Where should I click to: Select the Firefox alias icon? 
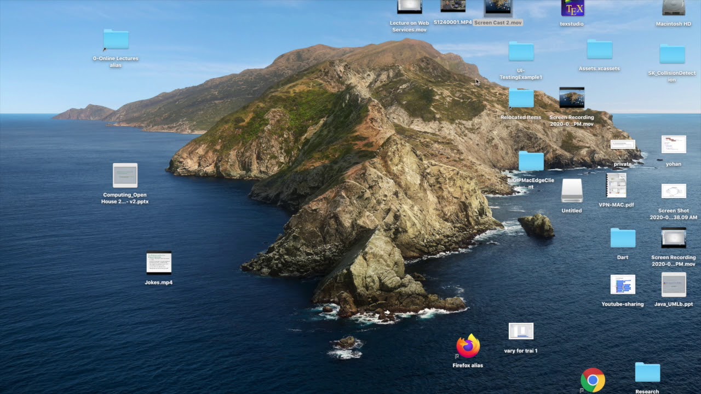coord(468,346)
